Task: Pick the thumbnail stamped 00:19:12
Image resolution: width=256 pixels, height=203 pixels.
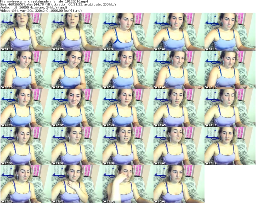Action: (x=230, y=108)
